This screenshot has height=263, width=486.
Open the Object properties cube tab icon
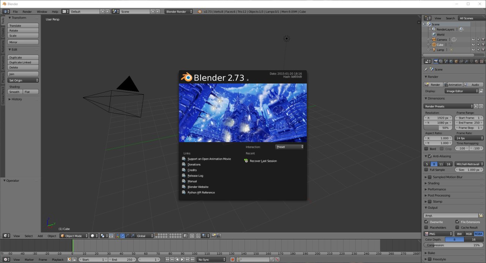click(456, 61)
